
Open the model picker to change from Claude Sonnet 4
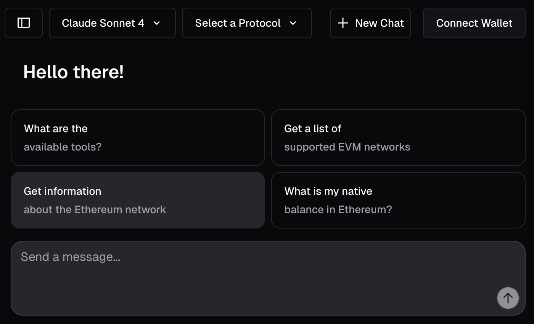(x=112, y=23)
